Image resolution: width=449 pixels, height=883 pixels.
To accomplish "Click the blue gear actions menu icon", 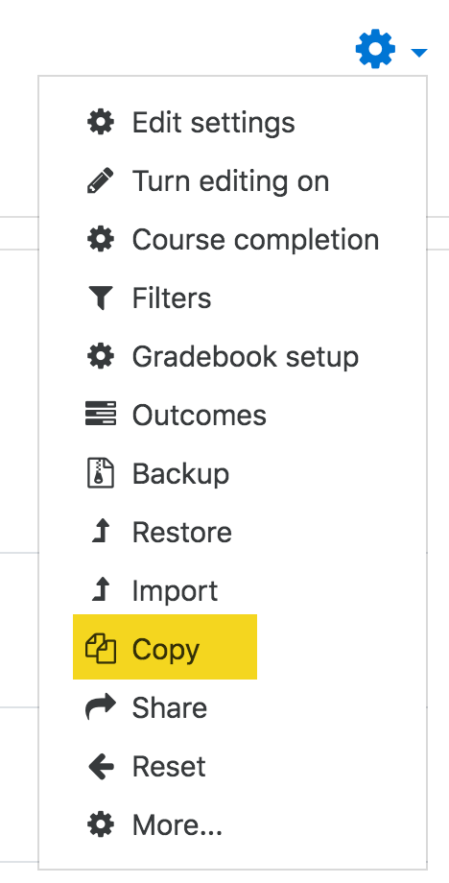I will click(375, 50).
